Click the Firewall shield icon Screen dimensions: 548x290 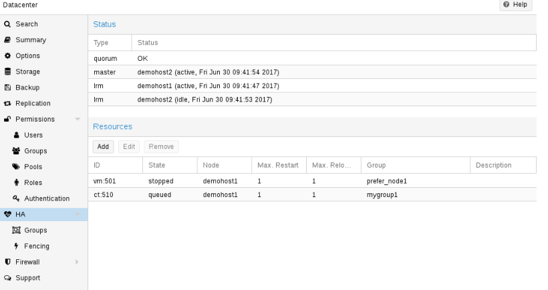click(x=7, y=262)
